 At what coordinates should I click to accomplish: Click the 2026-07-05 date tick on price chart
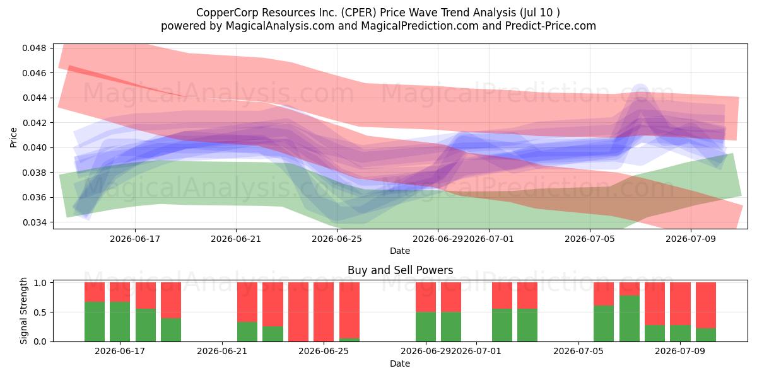[590, 239]
